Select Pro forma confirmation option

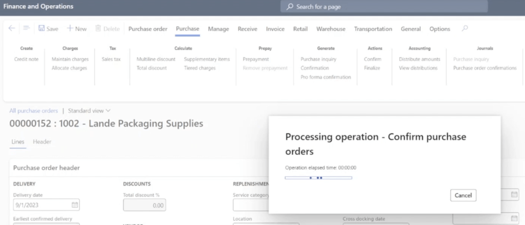tap(326, 77)
